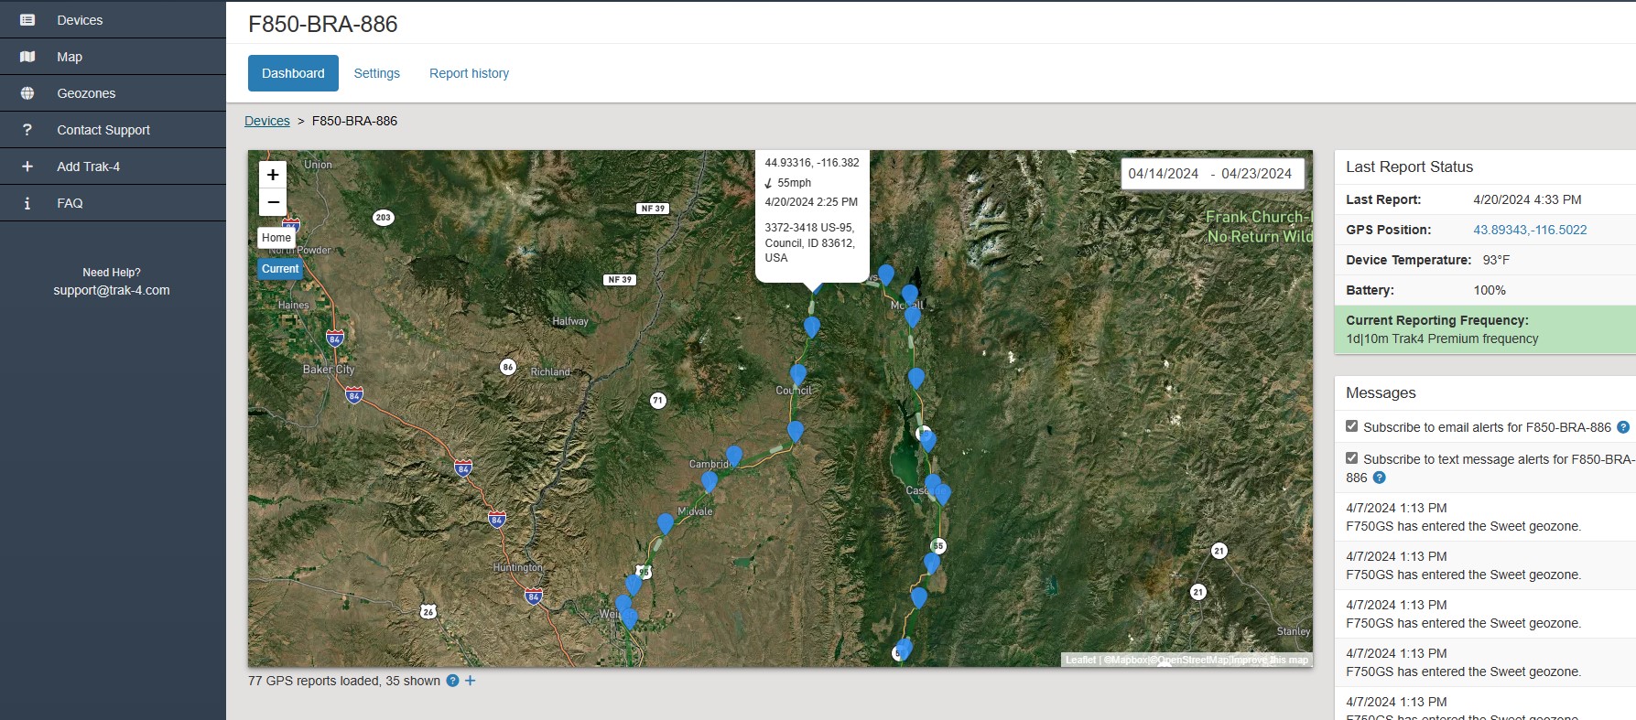Click help icon beside text message alerts
Viewport: 1636px width, 720px height.
(x=1380, y=478)
